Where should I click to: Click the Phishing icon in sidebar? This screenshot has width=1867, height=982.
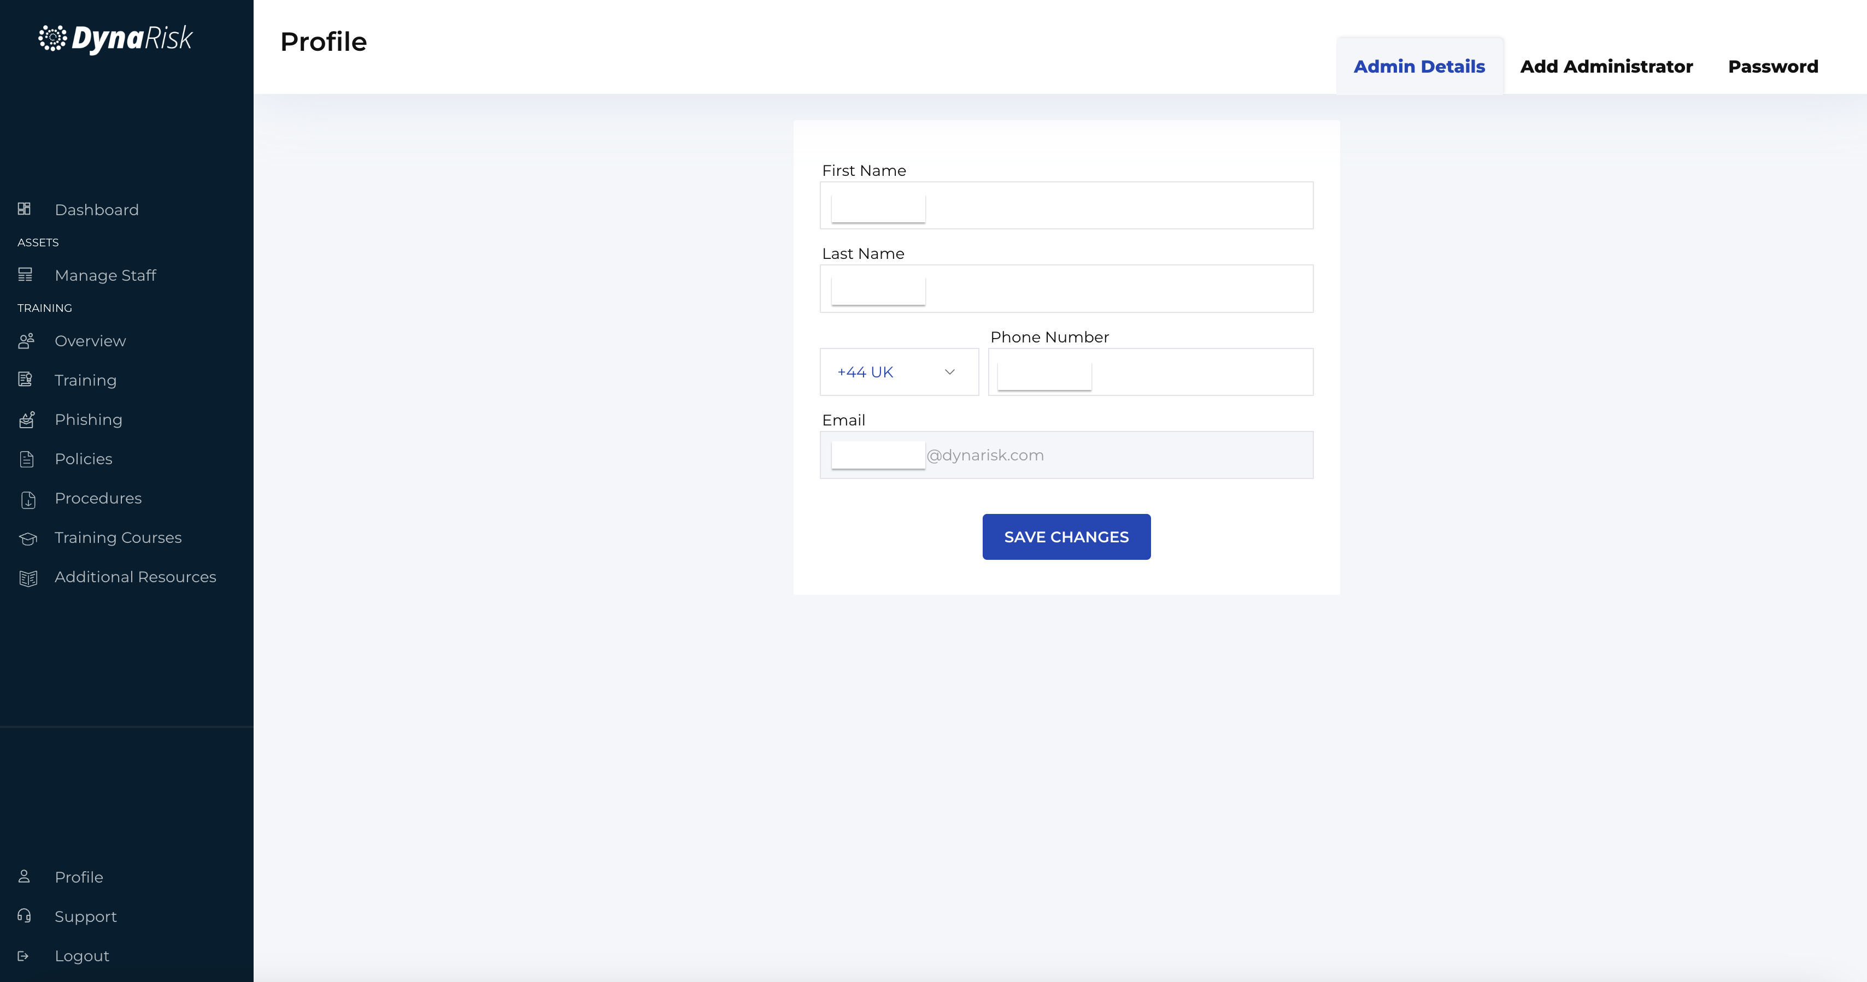point(27,420)
